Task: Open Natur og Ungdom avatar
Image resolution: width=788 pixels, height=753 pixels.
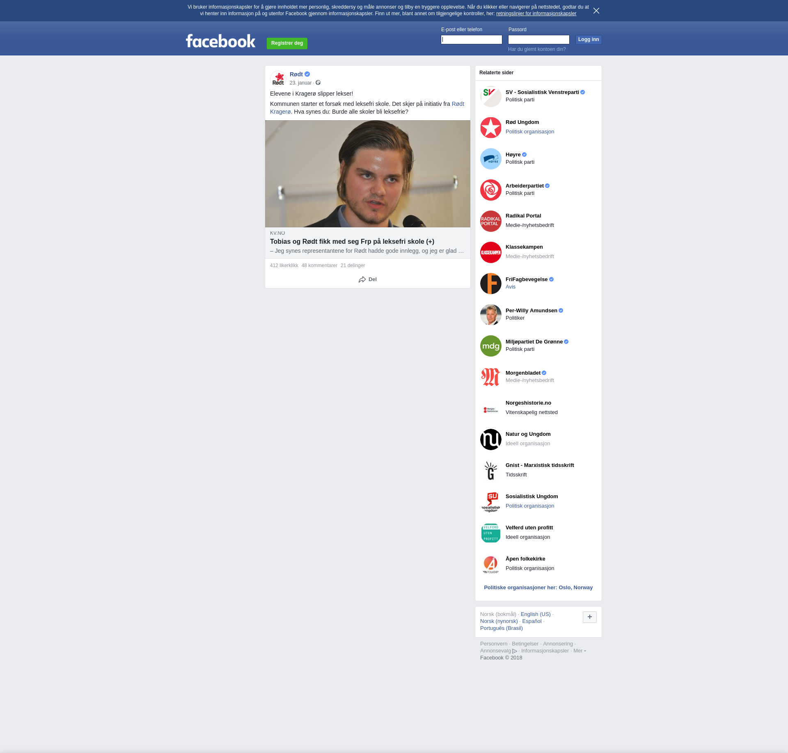Action: [x=491, y=439]
